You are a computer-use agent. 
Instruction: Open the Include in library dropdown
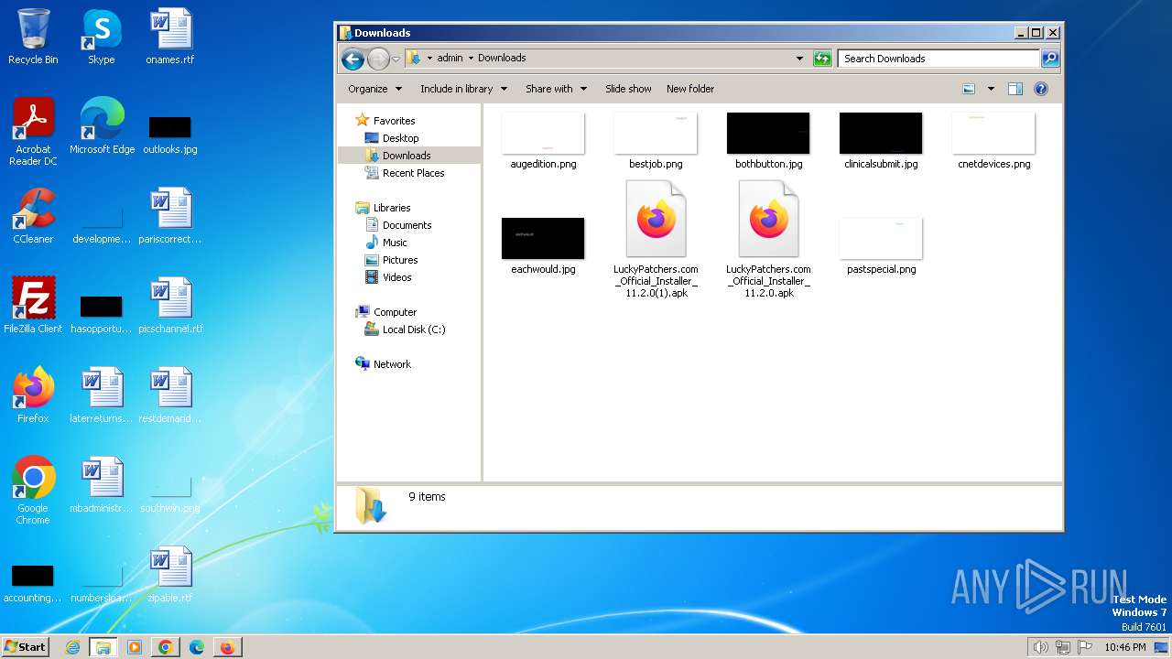465,89
